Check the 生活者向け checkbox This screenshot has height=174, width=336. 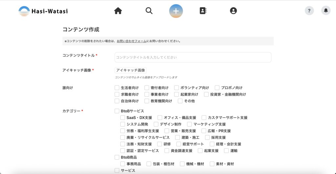[117, 88]
